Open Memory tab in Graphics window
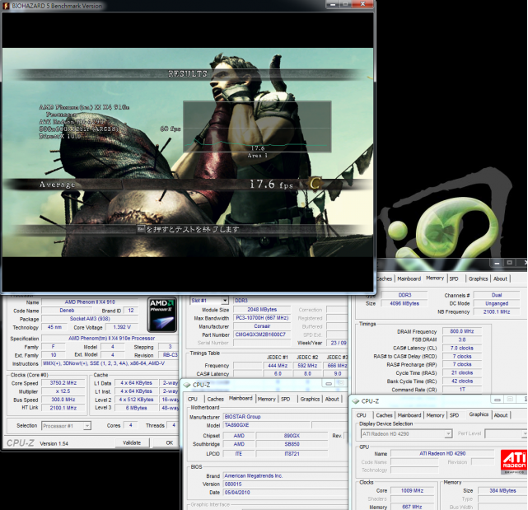Image resolution: width=528 pixels, height=510 pixels. tap(435, 415)
